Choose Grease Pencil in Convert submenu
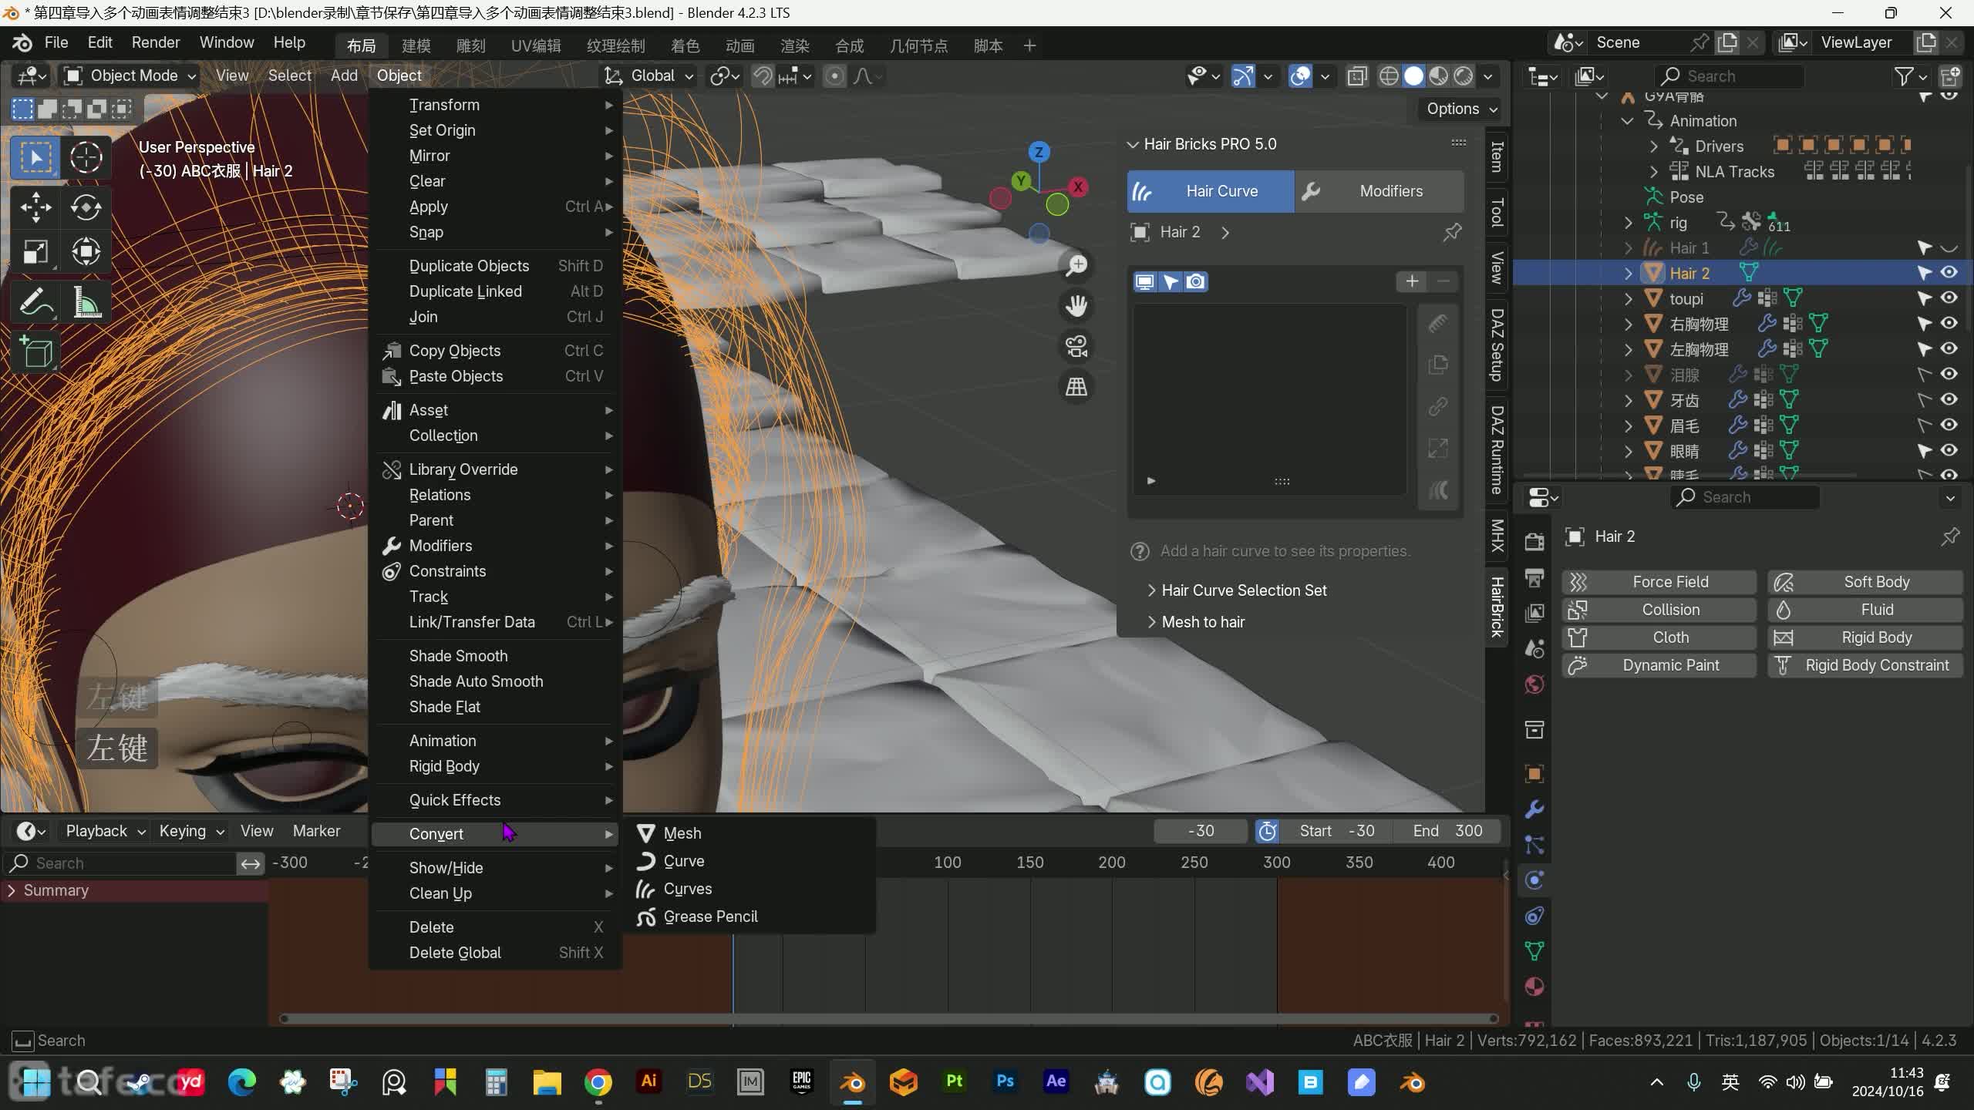Screen dimensions: 1974x1110 click(748, 917)
